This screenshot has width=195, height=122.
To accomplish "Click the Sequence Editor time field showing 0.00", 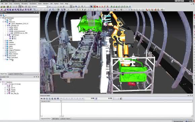I will (92, 98).
